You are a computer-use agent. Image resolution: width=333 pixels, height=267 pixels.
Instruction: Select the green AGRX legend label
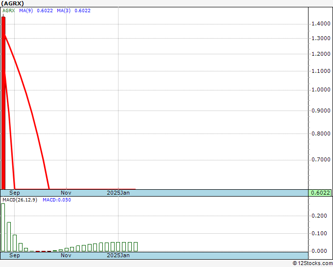tap(8, 11)
